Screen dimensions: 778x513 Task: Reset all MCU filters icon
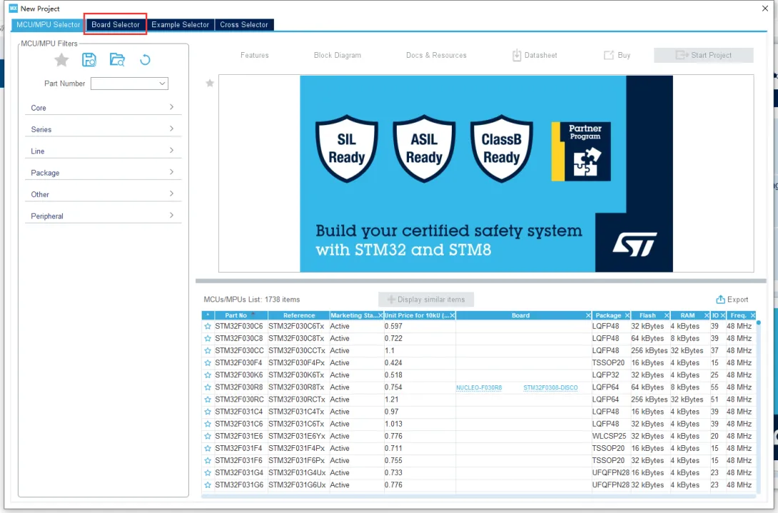145,60
